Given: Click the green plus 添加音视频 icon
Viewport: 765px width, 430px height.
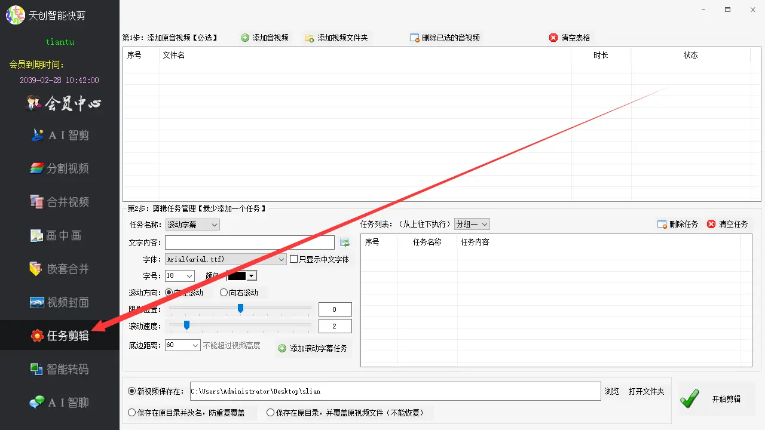Looking at the screenshot, I should pyautogui.click(x=245, y=38).
